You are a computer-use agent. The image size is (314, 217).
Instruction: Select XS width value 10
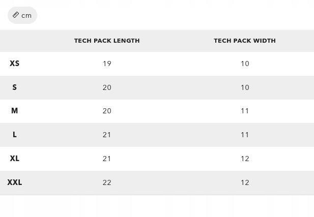245,64
